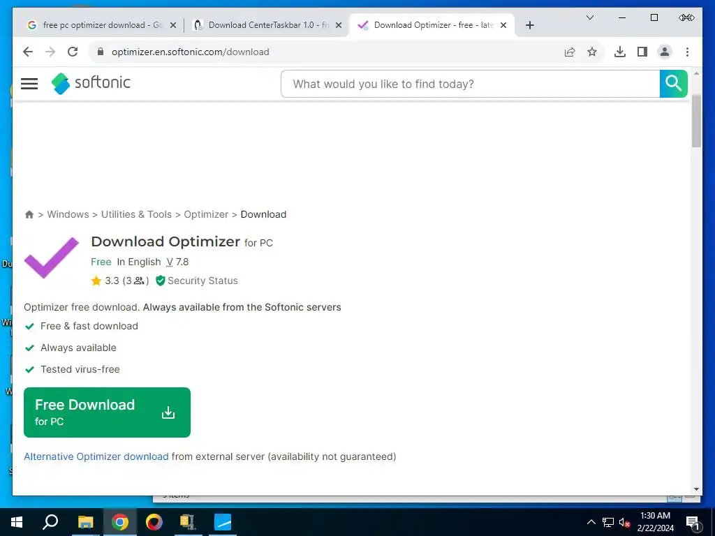The width and height of the screenshot is (715, 536).
Task: Click the green Free Download button
Action: tap(107, 412)
